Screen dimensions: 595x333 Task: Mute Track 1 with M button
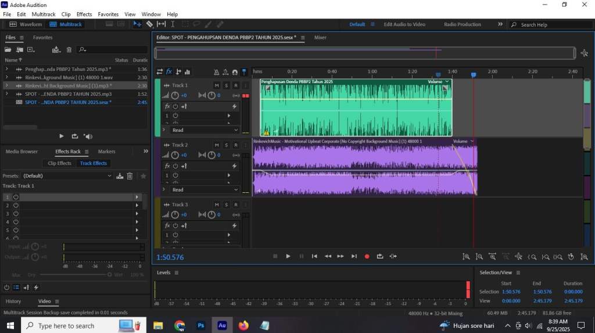pos(217,85)
